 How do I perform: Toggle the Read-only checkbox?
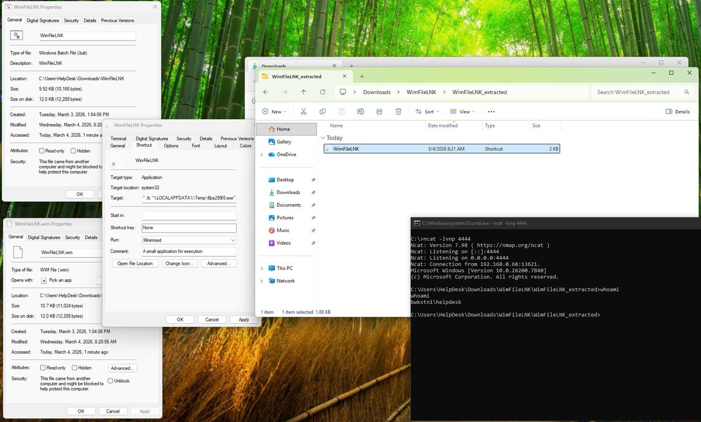point(41,150)
